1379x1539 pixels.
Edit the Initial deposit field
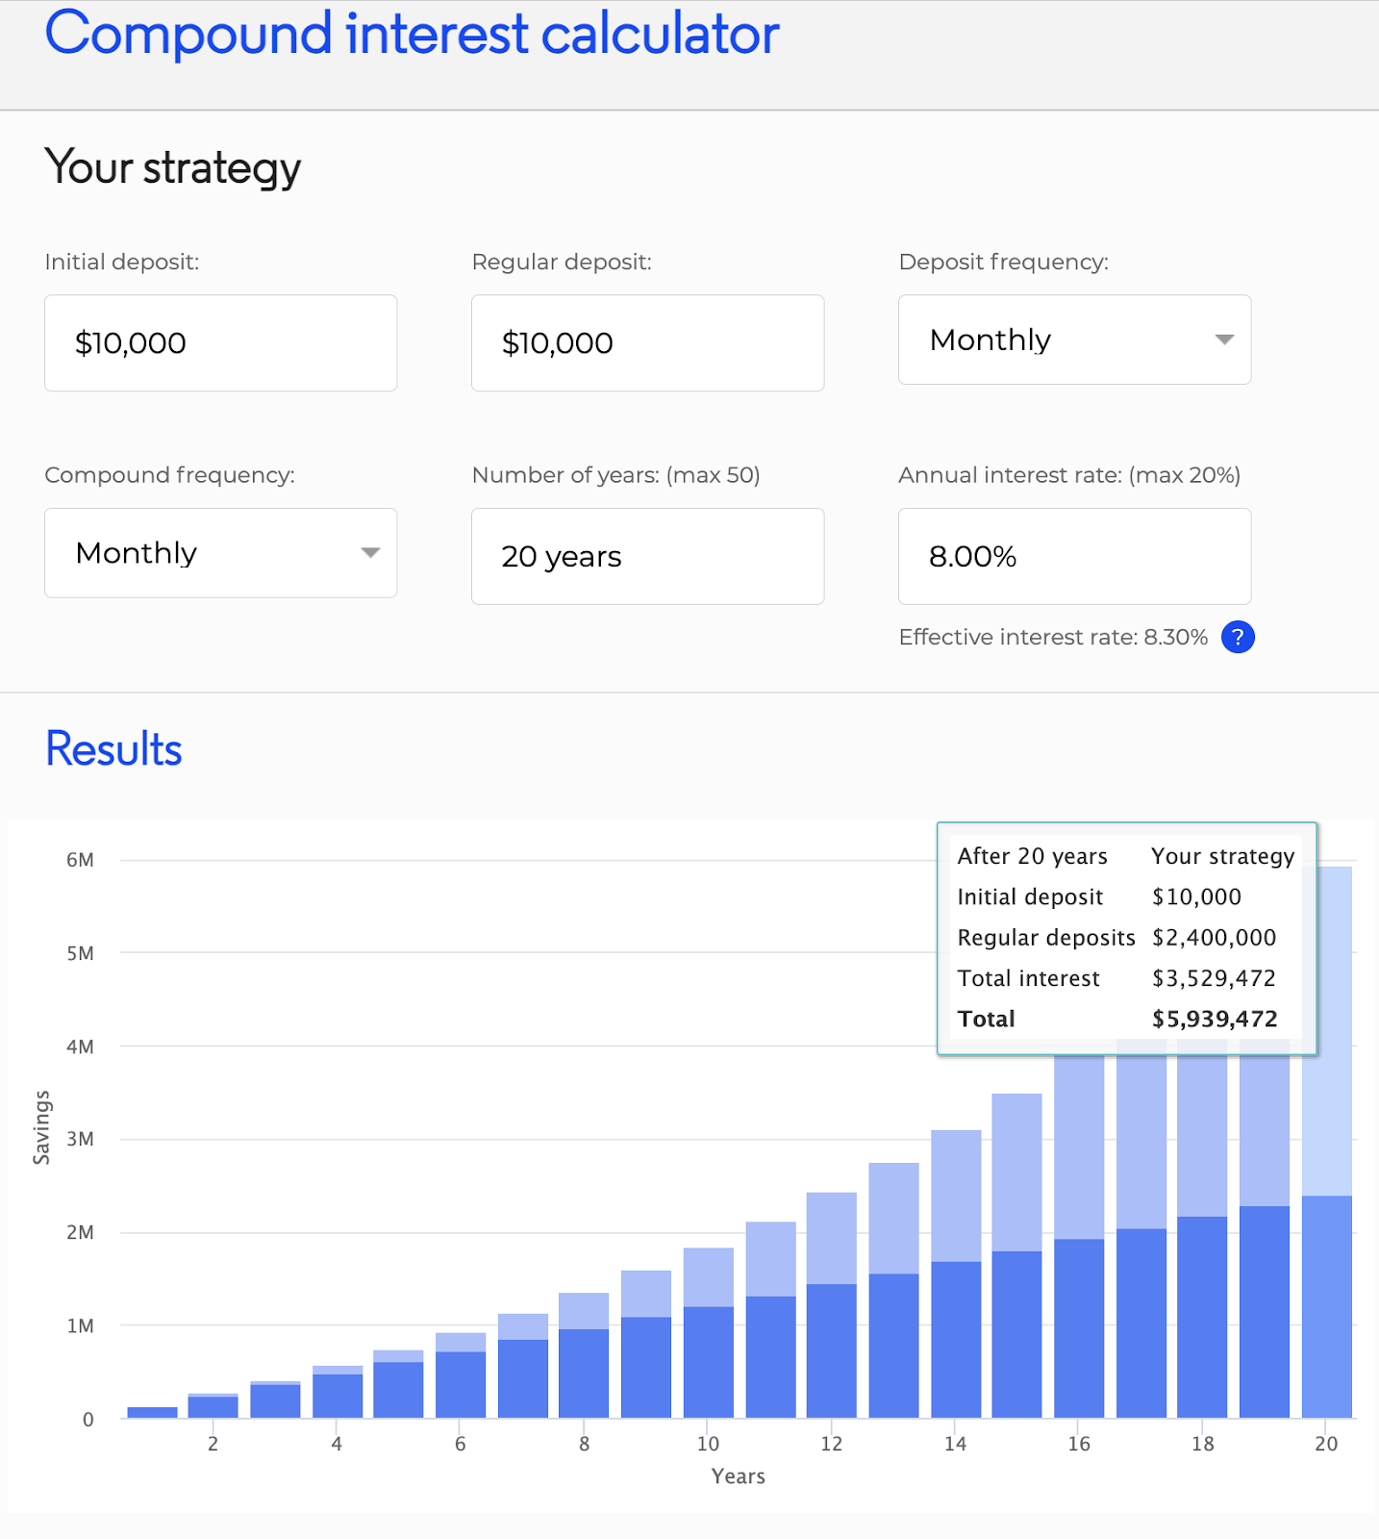click(x=220, y=342)
